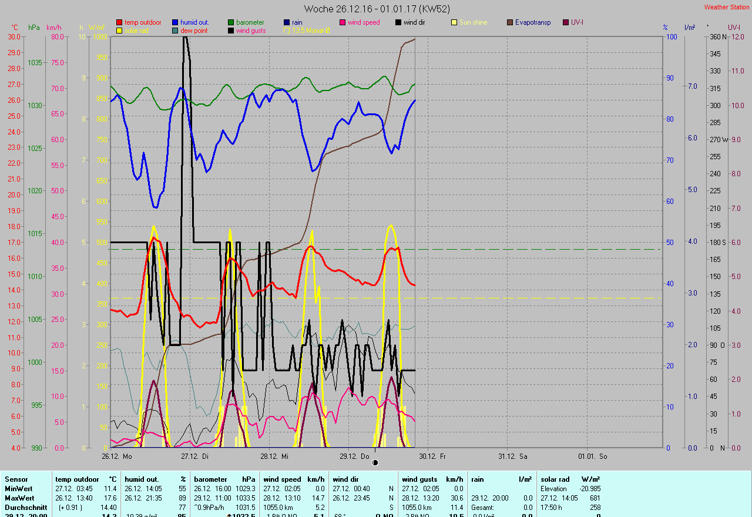752x517 pixels.
Task: Click the 'Sun shine' legend label
Action: 474,22
